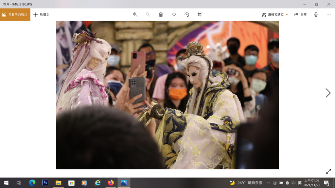Open the battery status tray icon
The width and height of the screenshot is (335, 188).
point(281,183)
